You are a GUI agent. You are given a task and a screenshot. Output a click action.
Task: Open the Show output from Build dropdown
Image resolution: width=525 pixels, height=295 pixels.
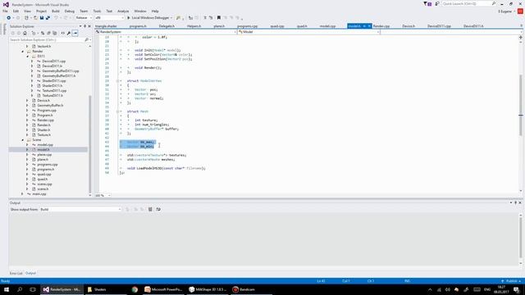point(80,210)
